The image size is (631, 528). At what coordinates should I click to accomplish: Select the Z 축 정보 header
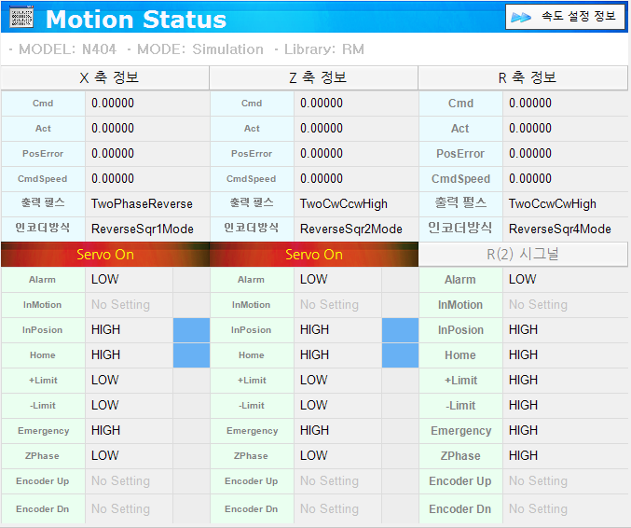(314, 77)
